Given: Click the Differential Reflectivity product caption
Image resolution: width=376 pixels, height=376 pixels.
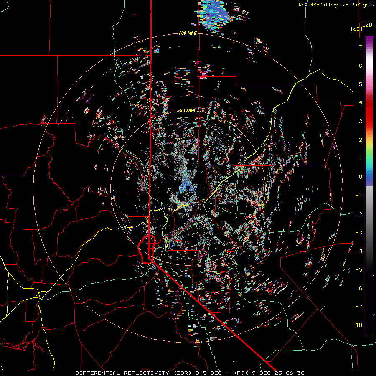Looking at the screenshot, I should point(190,373).
